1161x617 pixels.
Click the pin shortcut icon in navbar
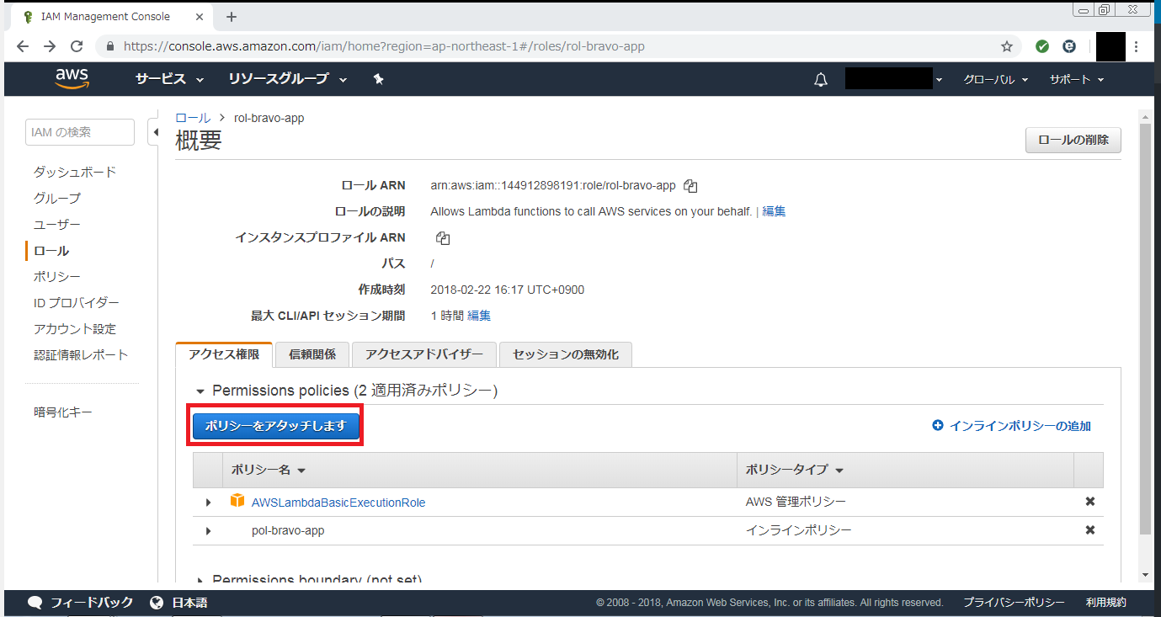coord(378,79)
